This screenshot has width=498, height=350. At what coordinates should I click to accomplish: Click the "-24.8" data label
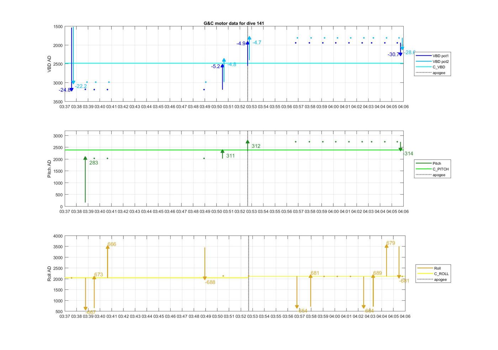coord(65,90)
